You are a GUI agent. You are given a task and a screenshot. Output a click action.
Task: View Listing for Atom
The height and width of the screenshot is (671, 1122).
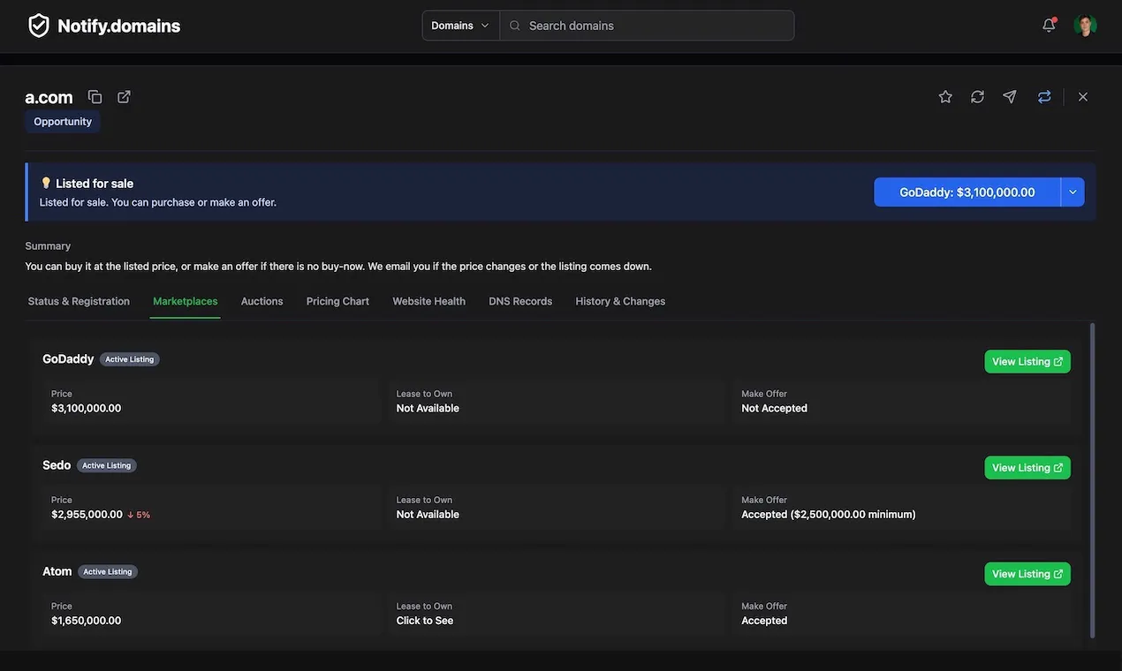(1027, 574)
